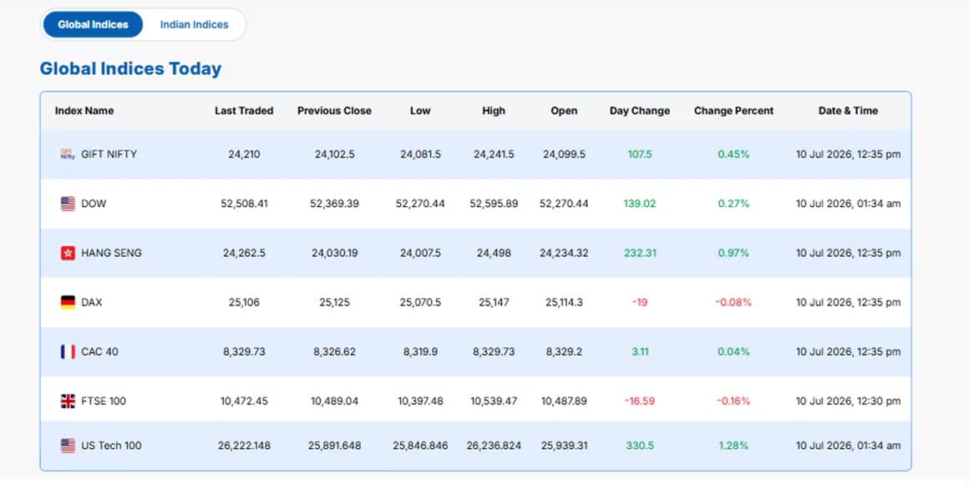Select DAX open value 25,114.3
969x484 pixels.
pyautogui.click(x=564, y=302)
